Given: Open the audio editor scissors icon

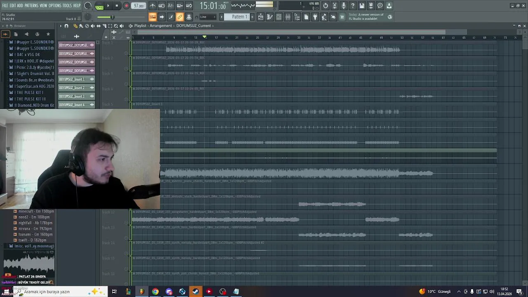Looking at the screenshot, I should 335,6.
